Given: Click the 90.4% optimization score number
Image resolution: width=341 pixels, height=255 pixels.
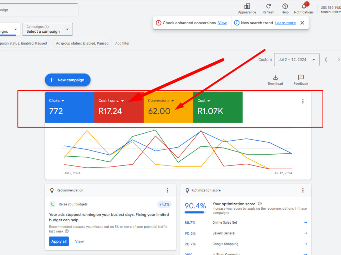Looking at the screenshot, I should pyautogui.click(x=195, y=206).
